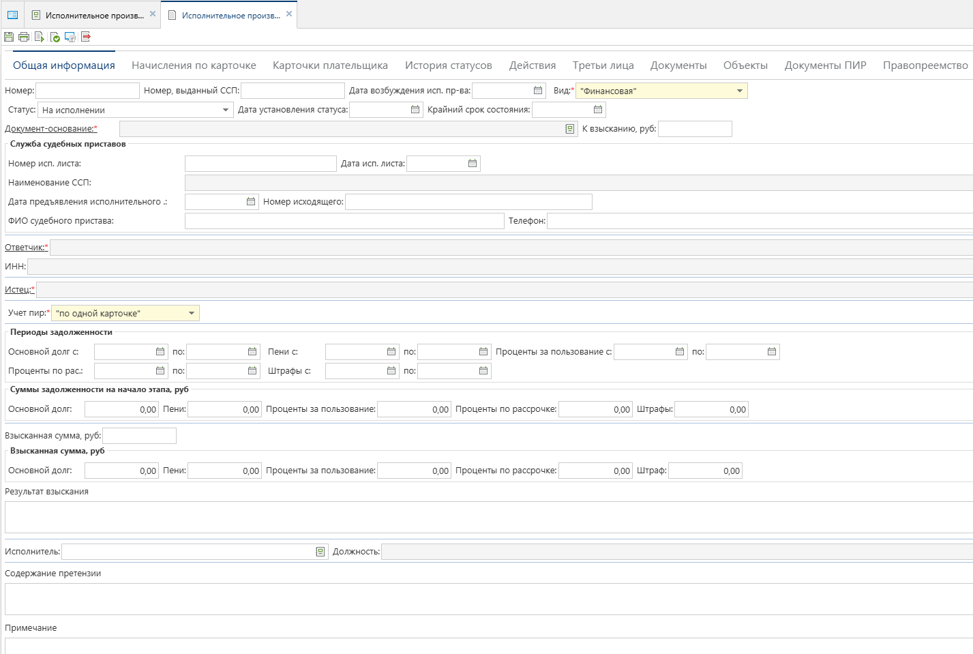Image resolution: width=973 pixels, height=654 pixels.
Task: Click document with green checkmark icon
Action: [x=55, y=37]
